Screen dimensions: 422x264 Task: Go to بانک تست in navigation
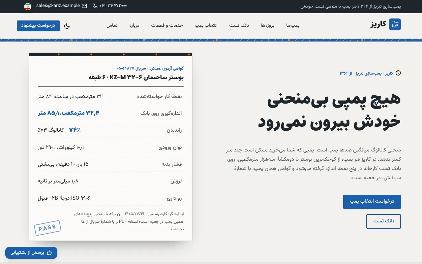click(239, 25)
